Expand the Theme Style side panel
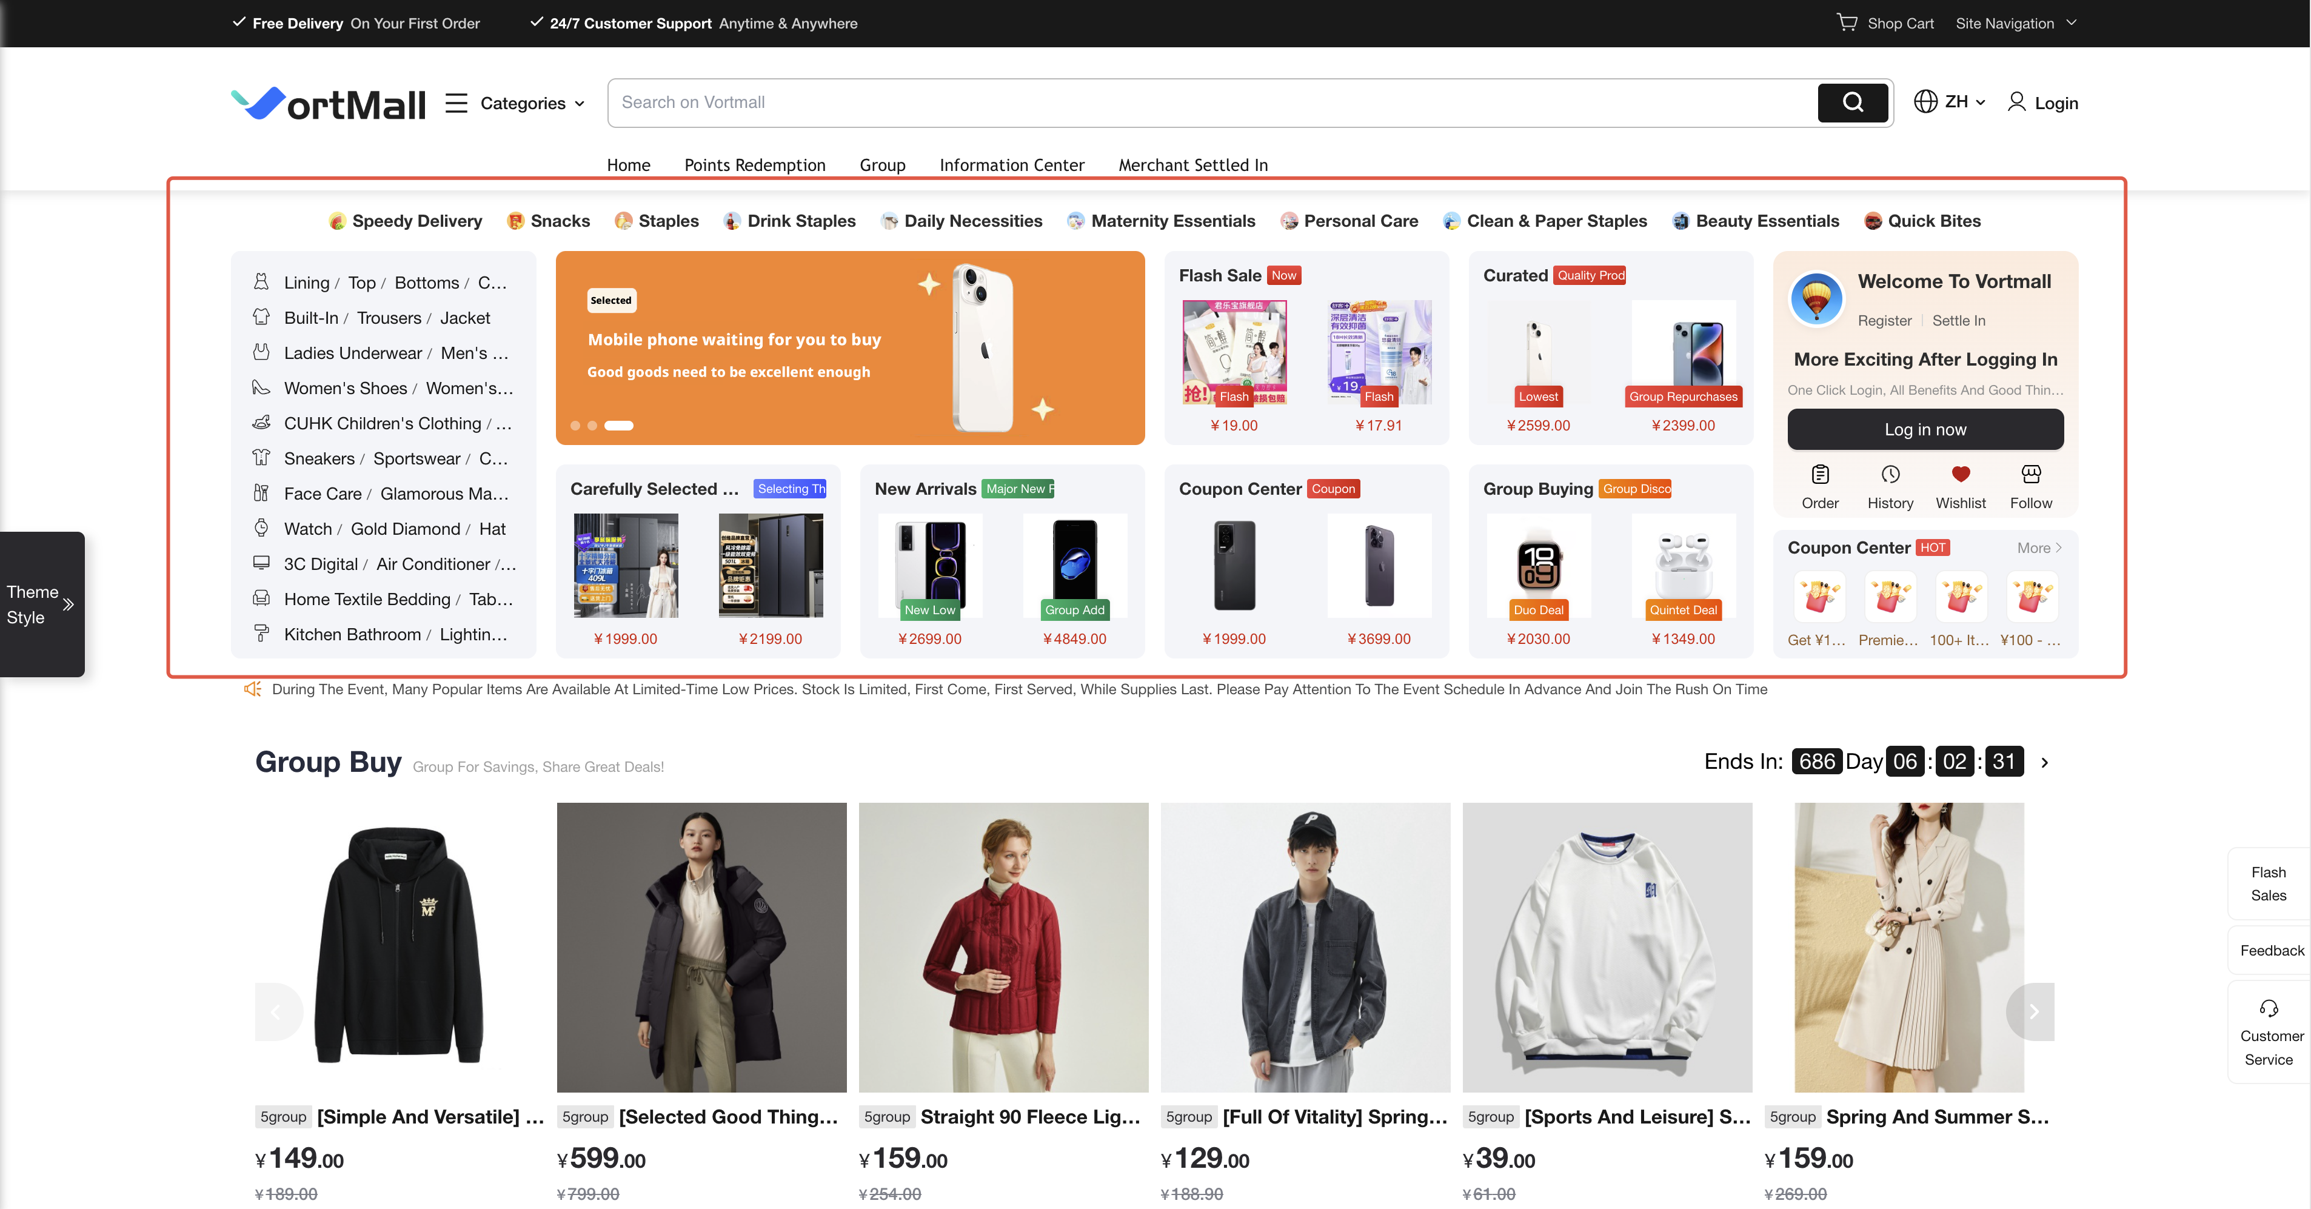 pos(68,604)
